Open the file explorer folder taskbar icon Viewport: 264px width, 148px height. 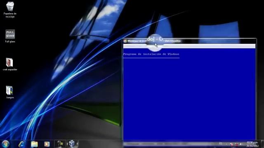point(34,144)
